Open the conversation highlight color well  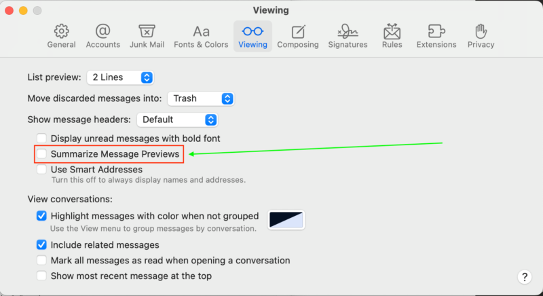286,220
